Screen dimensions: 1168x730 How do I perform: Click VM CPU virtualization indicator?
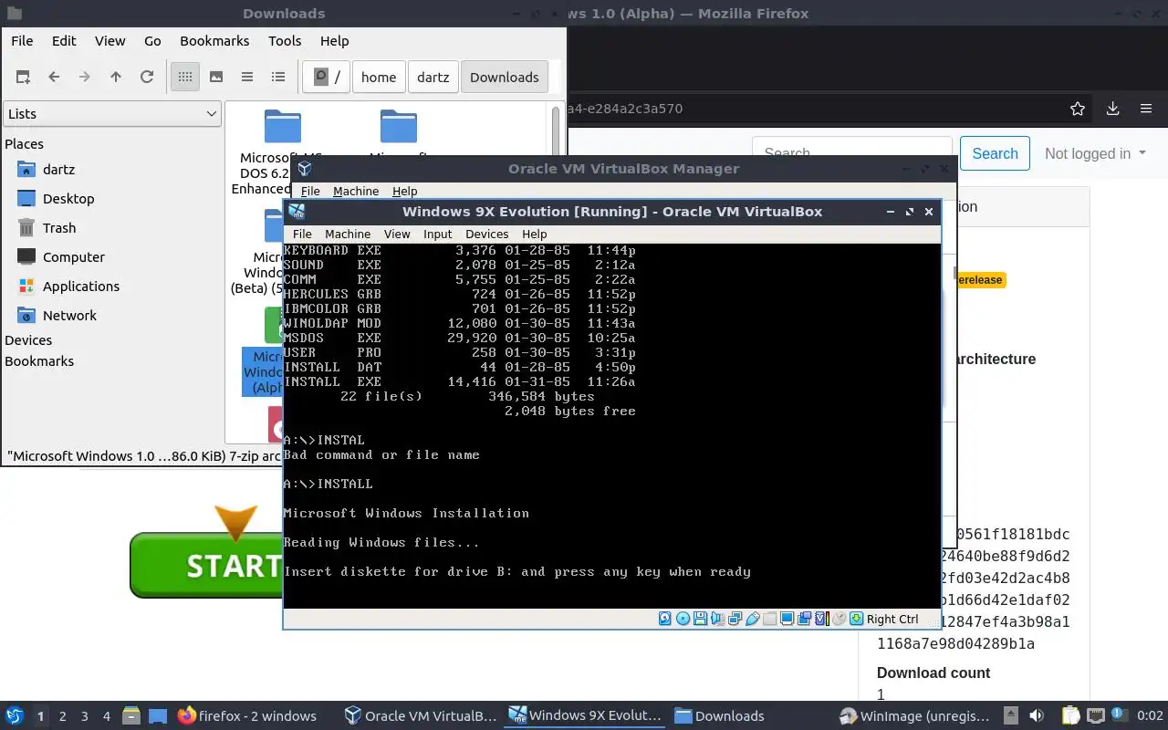pyautogui.click(x=822, y=619)
